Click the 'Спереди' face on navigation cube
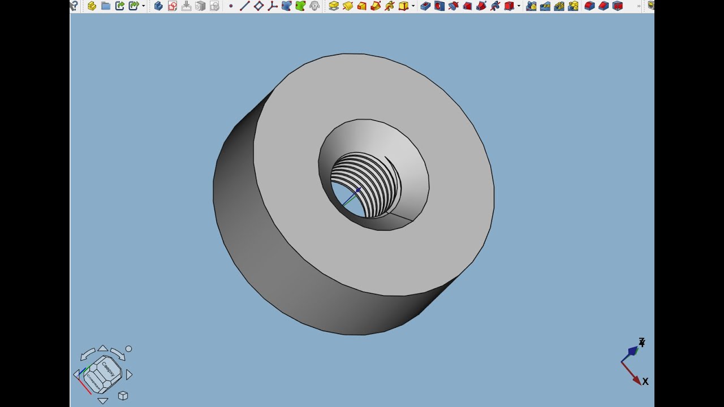The image size is (724, 407). (x=93, y=383)
